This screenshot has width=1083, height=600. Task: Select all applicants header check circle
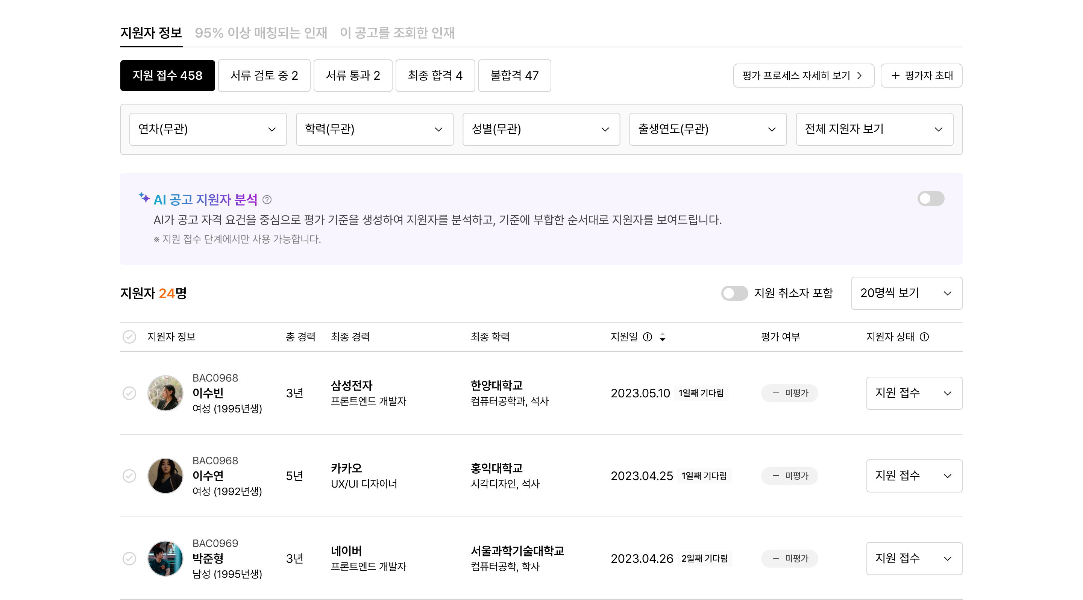[x=129, y=336]
